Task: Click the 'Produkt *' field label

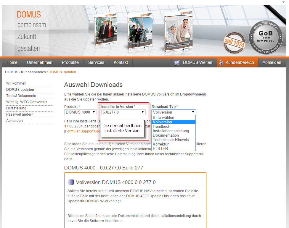Action: 72,107
